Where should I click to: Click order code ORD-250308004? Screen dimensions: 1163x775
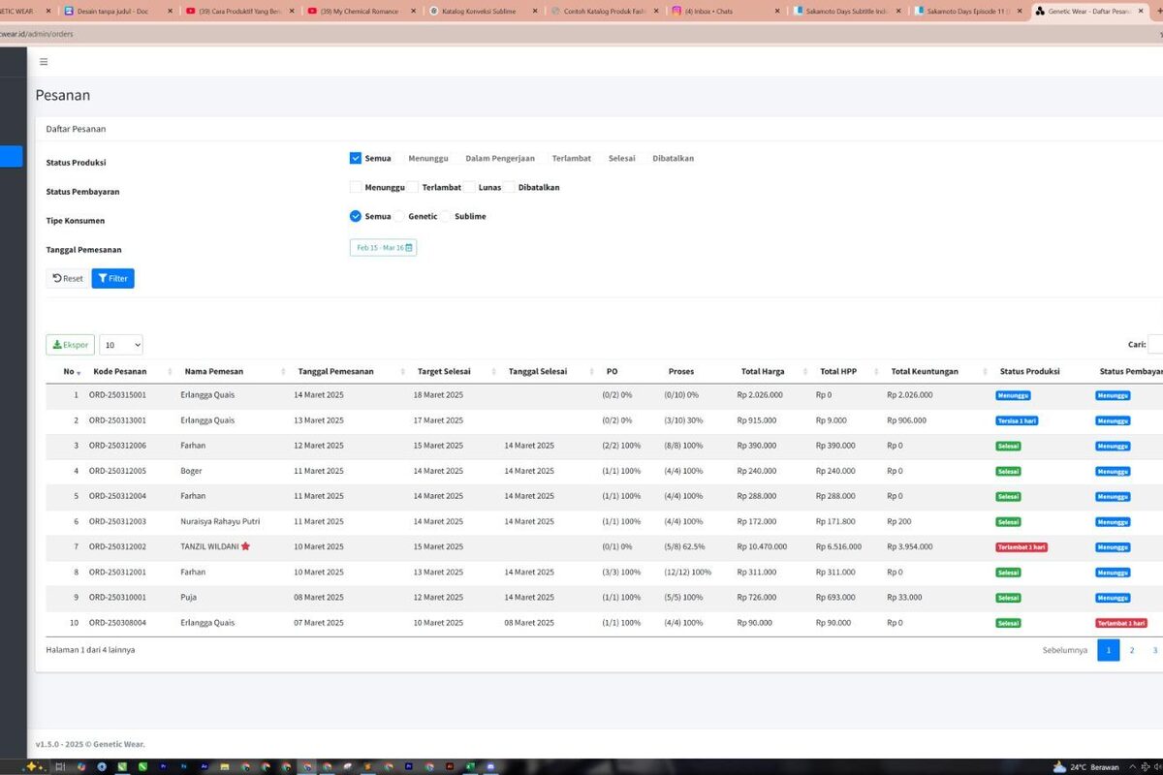117,622
